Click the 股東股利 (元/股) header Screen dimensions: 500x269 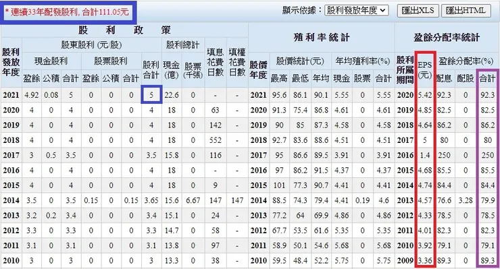[91, 45]
